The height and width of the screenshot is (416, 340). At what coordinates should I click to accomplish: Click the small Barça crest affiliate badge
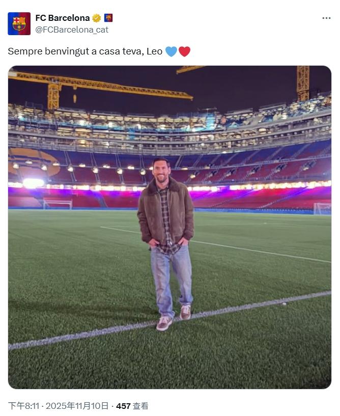(x=108, y=18)
